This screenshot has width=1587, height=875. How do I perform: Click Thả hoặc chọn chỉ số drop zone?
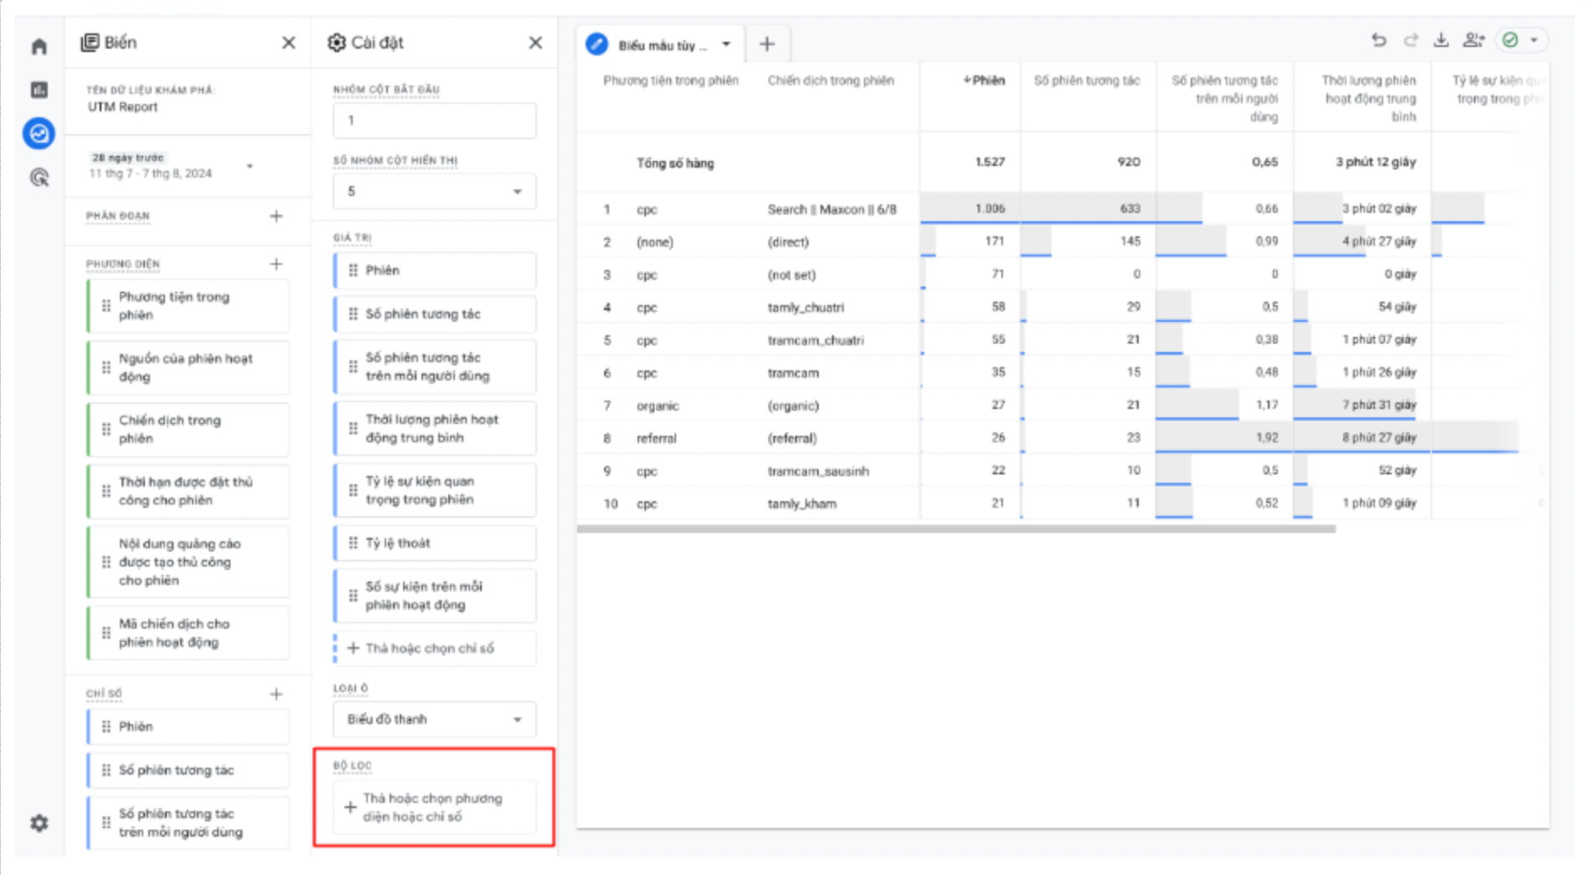point(434,649)
